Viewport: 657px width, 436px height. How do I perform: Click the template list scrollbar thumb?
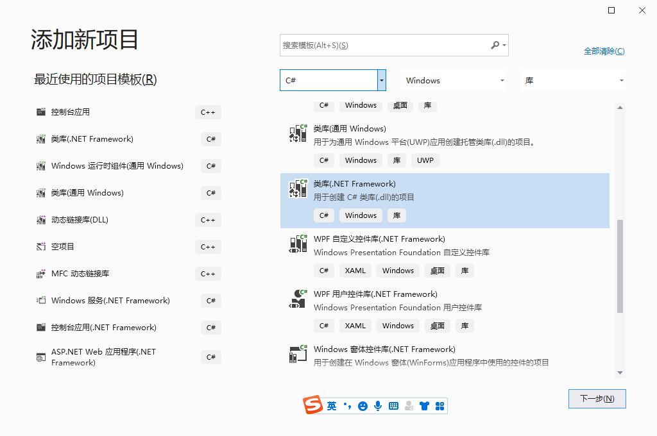tap(620, 266)
